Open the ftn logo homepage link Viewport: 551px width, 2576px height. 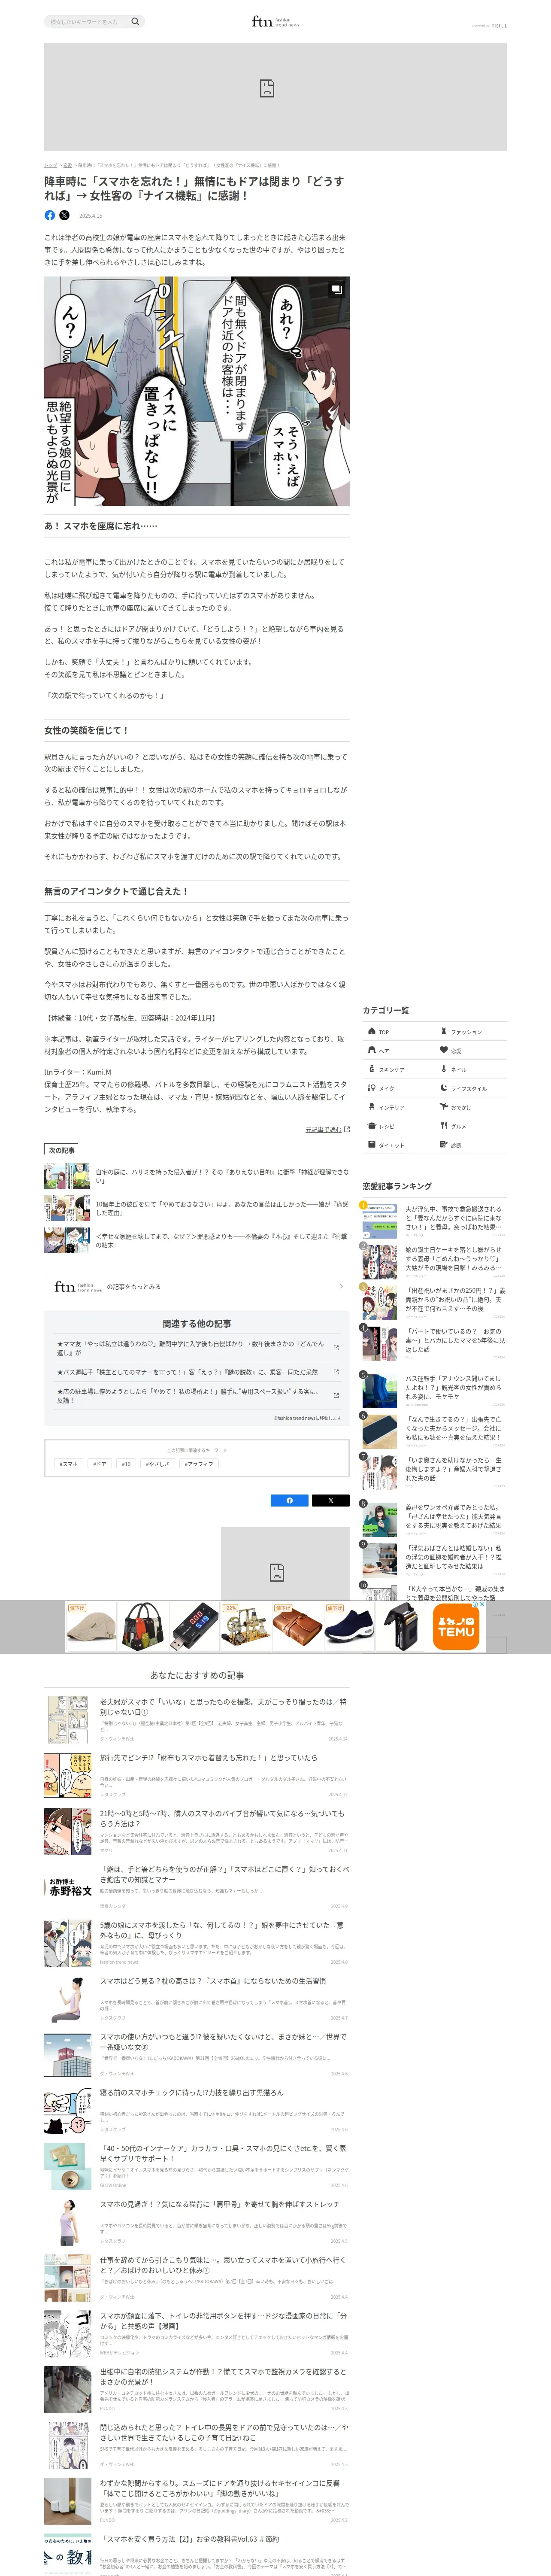pos(275,21)
